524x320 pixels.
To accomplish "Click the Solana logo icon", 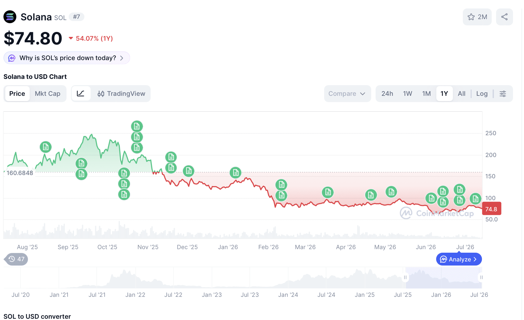I will (10, 17).
